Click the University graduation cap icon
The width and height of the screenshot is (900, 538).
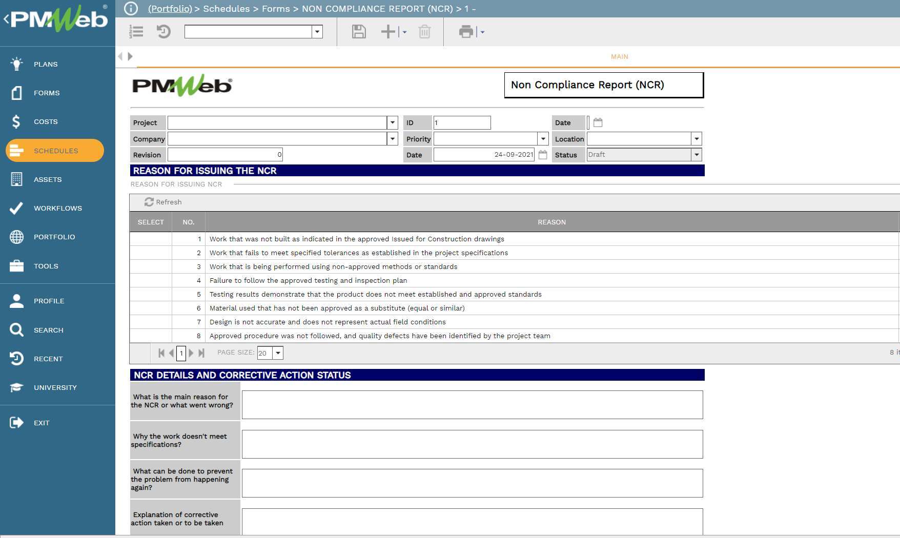click(16, 387)
